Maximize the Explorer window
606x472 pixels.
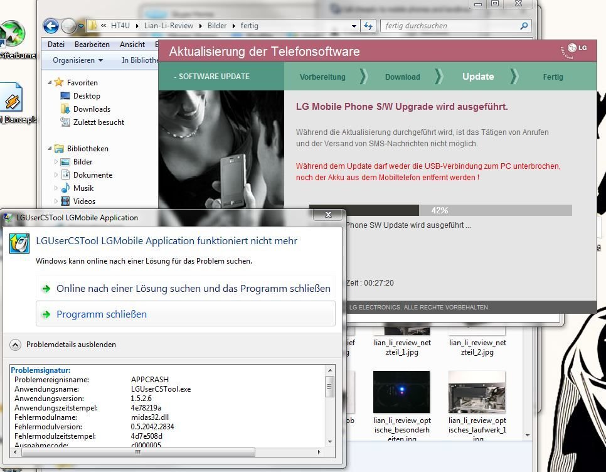tap(495, 4)
